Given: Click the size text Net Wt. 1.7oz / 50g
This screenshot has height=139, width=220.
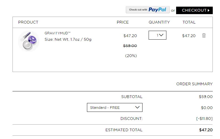Looking at the screenshot, I should coord(73,39).
